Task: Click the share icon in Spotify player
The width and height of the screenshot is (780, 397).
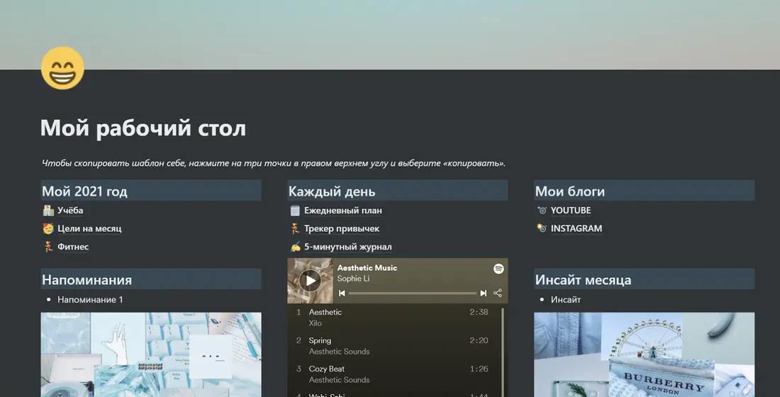Action: [498, 293]
